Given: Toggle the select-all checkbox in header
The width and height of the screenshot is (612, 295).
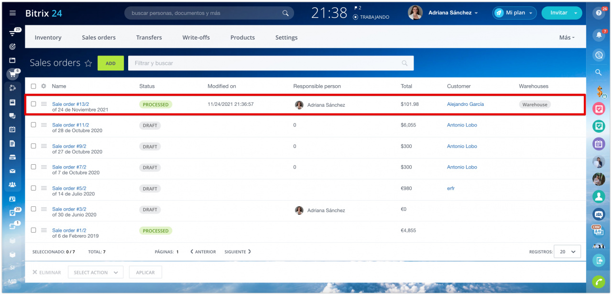Looking at the screenshot, I should 33,86.
